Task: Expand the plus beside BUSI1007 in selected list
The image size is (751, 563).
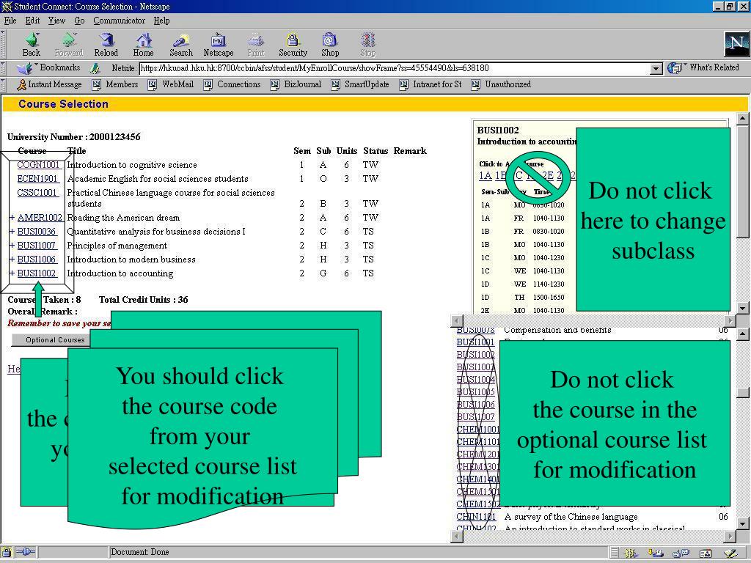Action: click(12, 246)
